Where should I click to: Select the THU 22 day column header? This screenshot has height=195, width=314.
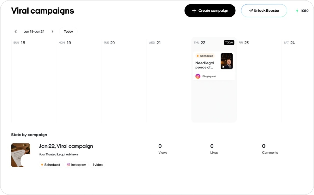click(200, 43)
